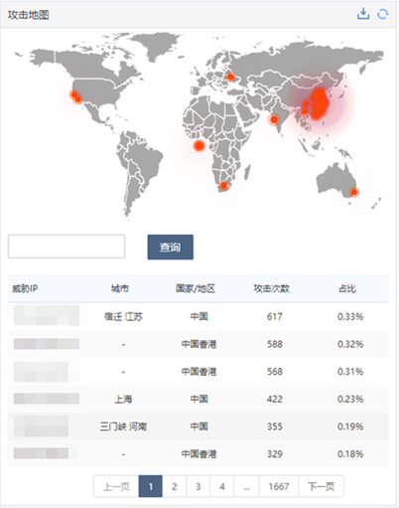Click the attack marker in India
Viewport: 399px width, 508px height.
[x=274, y=119]
